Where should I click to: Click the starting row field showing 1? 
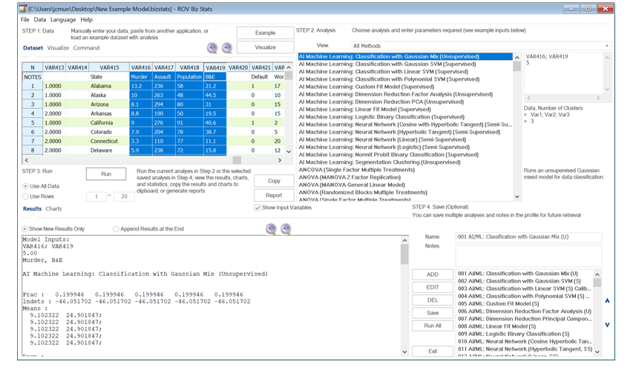click(96, 196)
